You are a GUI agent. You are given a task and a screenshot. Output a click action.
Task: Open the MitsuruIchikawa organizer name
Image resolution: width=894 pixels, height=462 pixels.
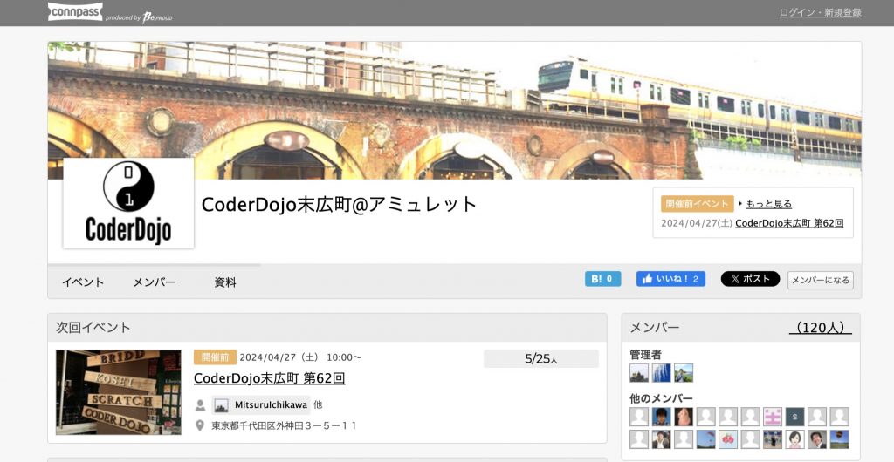point(271,405)
